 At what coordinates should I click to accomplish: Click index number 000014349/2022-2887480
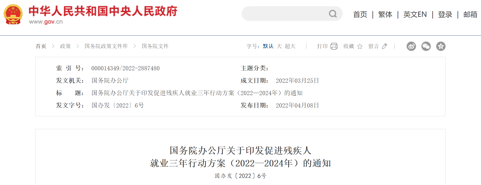[125, 68]
